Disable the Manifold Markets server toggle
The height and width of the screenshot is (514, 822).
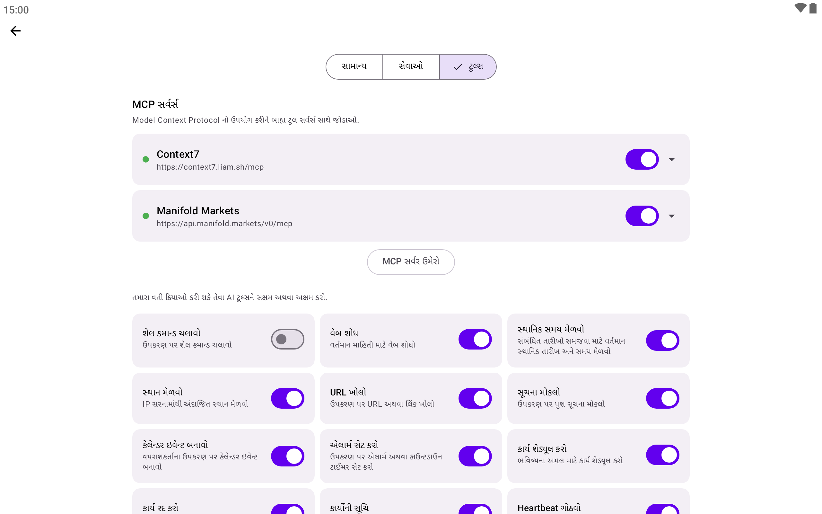pos(642,216)
